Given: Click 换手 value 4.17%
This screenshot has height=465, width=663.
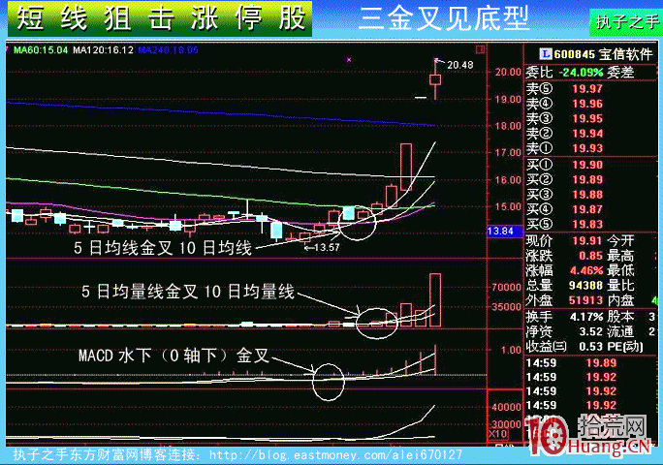Looking at the screenshot, I should click(x=586, y=317).
